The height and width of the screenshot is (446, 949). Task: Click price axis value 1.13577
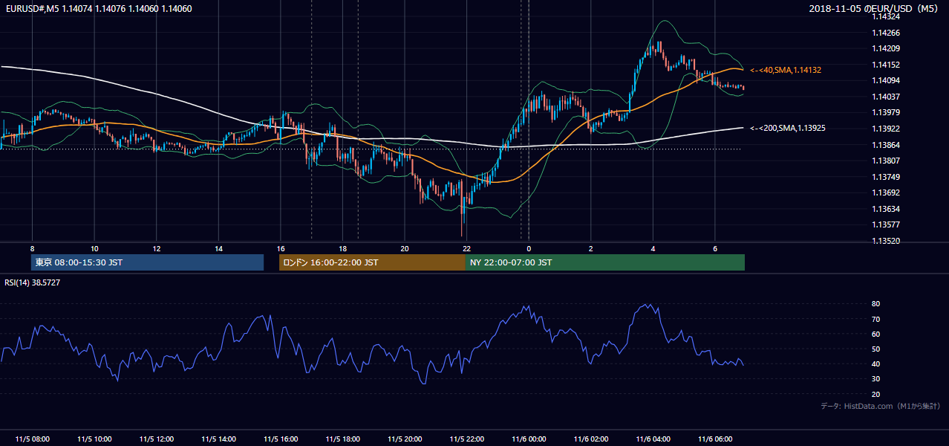tap(886, 224)
